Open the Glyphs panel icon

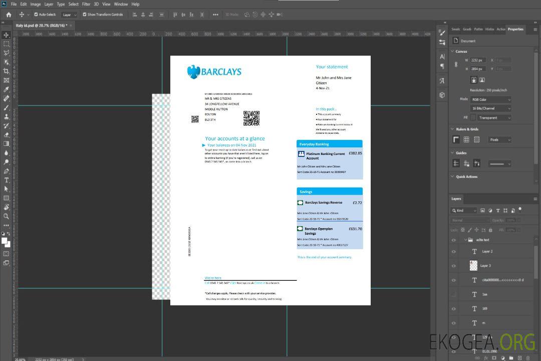coord(442,81)
